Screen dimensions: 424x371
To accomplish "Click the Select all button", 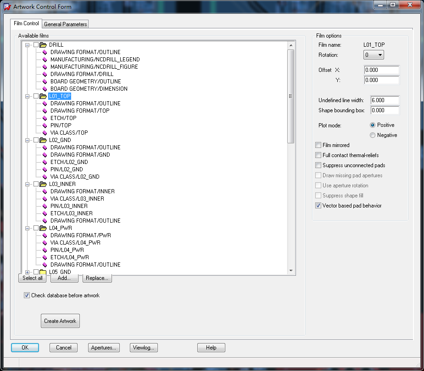I will (x=33, y=278).
